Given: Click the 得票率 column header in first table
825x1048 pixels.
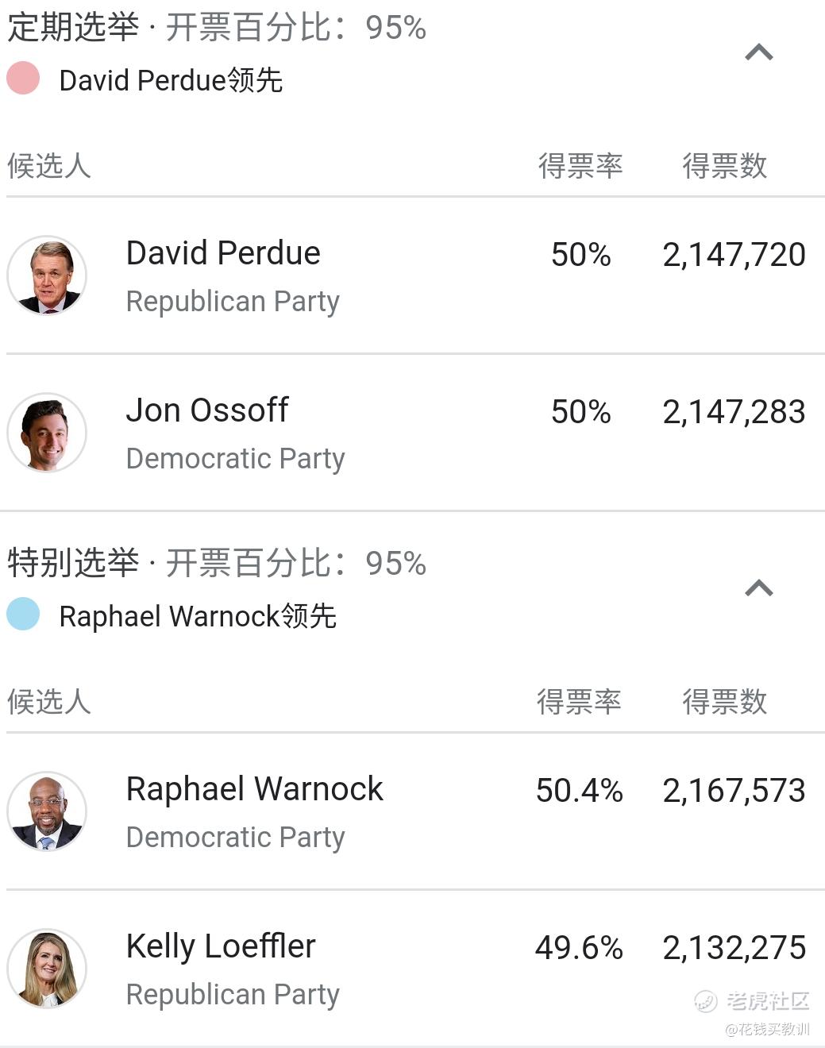Looking at the screenshot, I should pyautogui.click(x=580, y=166).
